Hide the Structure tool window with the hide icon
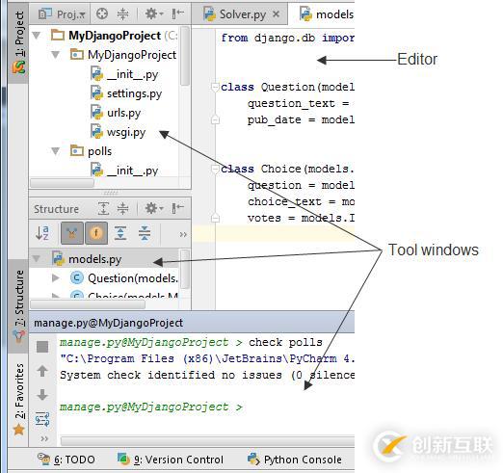503x473 pixels. tap(177, 209)
